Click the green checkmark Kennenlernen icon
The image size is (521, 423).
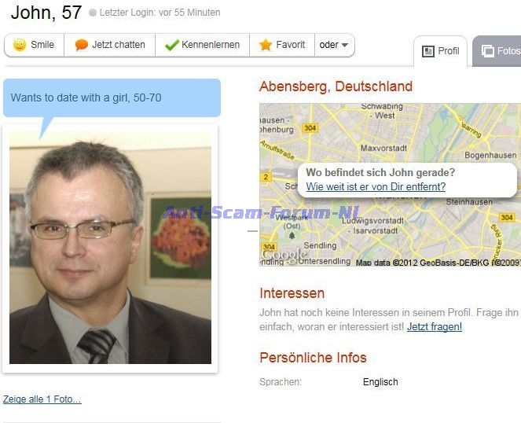[x=172, y=46]
